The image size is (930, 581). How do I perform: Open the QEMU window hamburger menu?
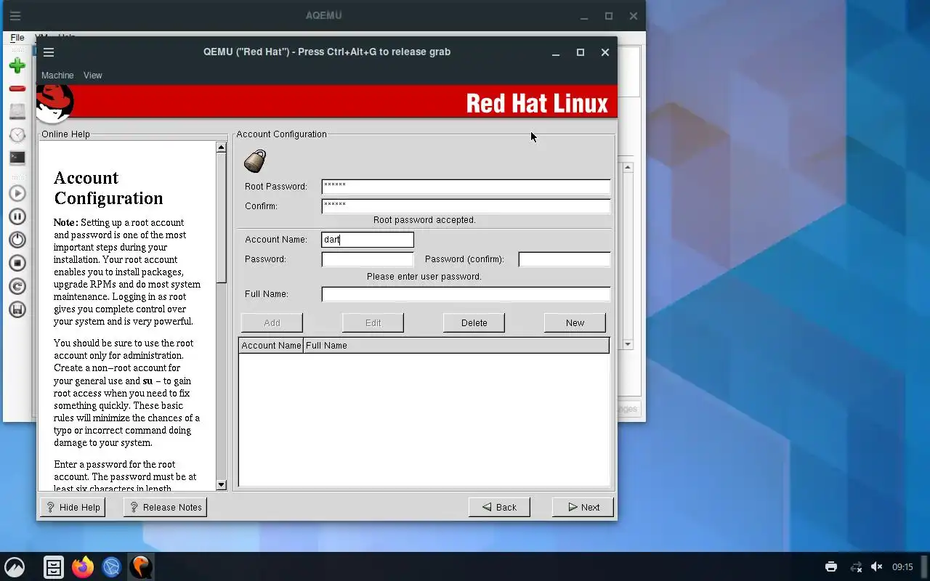[x=49, y=52]
